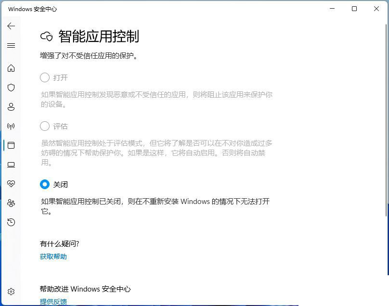Viewport: 389px width, 306px height.
Task: Select the 打开 radio button
Action: (45, 77)
